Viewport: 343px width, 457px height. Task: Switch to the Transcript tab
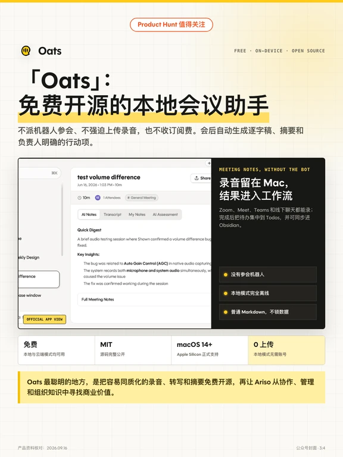[113, 214]
